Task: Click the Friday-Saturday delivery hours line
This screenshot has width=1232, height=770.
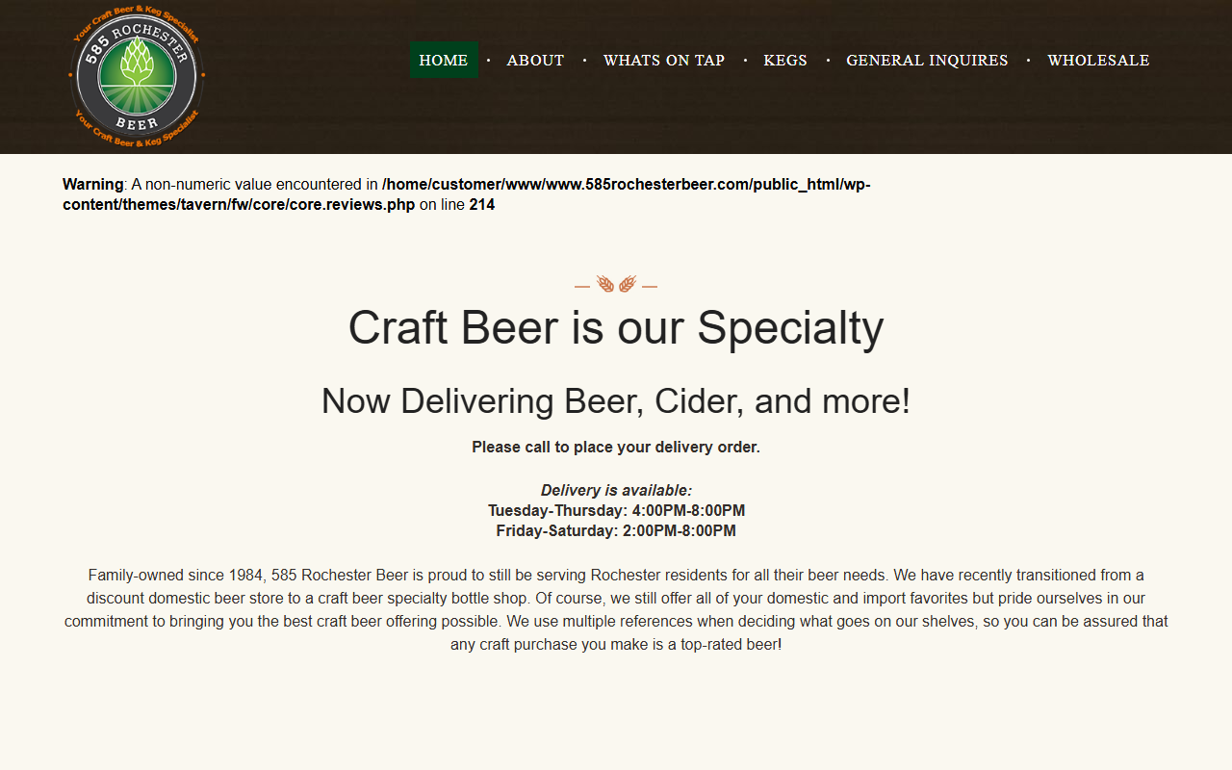Action: 616,531
